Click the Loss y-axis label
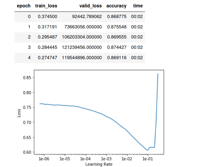The width and height of the screenshot is (204, 167). [19, 112]
